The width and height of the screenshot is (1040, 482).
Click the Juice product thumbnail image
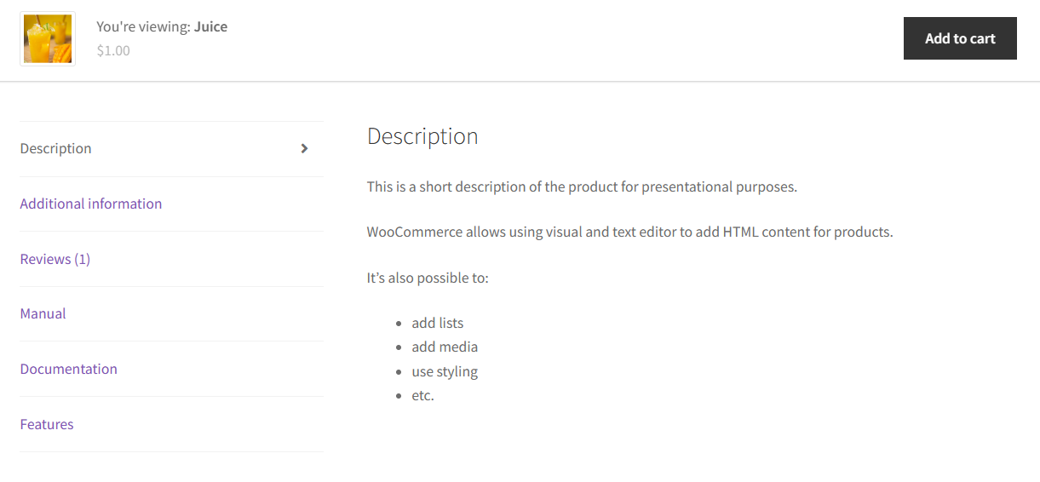tap(48, 39)
